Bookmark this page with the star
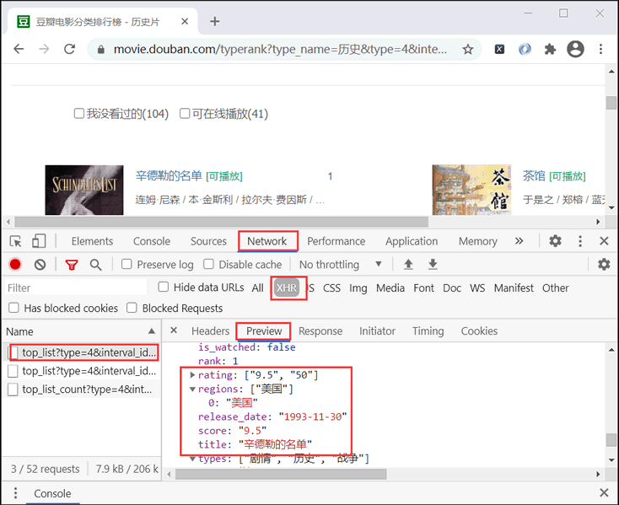619x505 pixels. 468,49
